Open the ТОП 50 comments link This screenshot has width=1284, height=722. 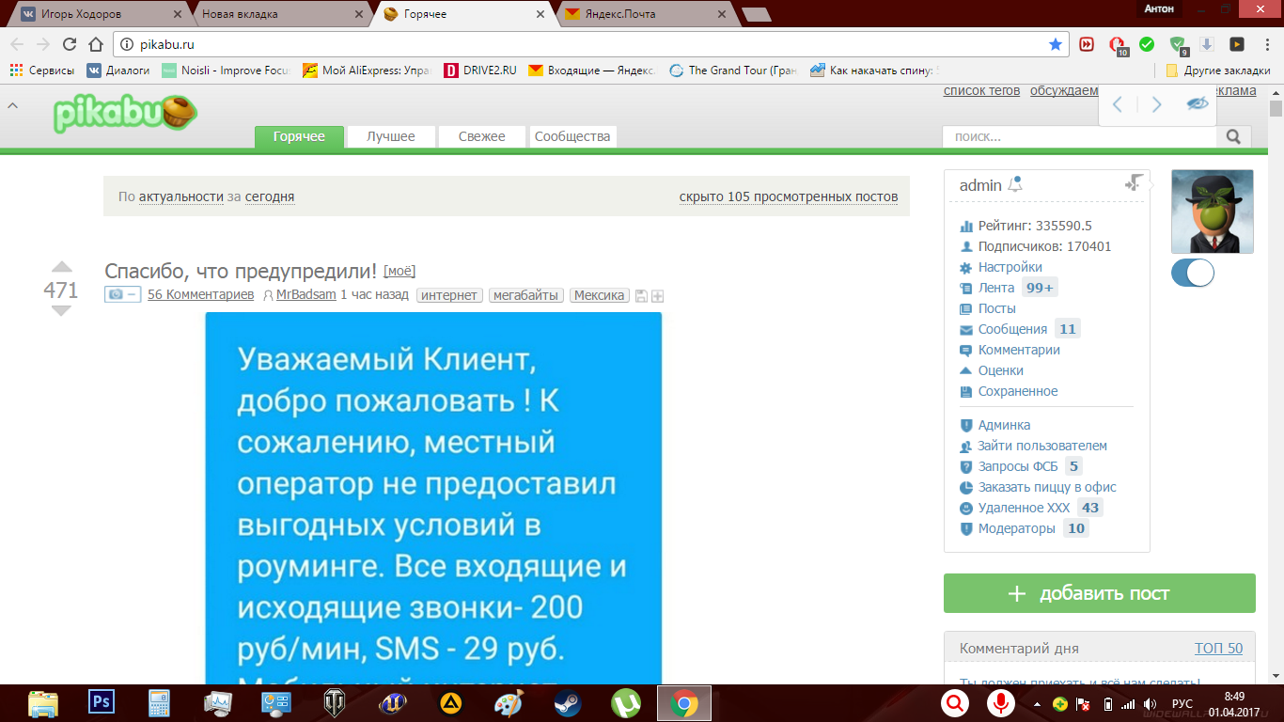coord(1218,649)
